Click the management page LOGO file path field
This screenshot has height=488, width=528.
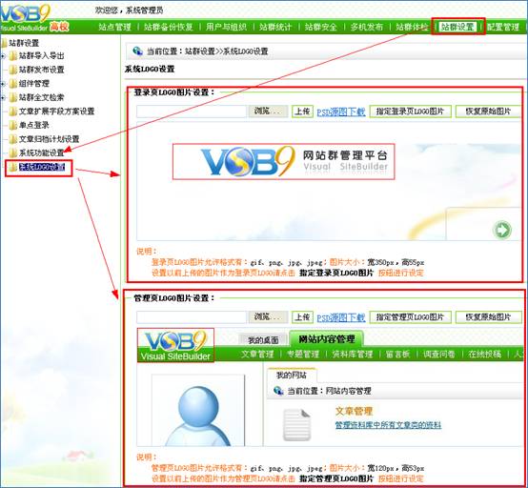click(x=192, y=316)
